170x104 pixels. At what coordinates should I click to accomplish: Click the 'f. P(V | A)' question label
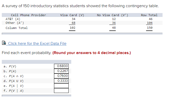click(14, 91)
